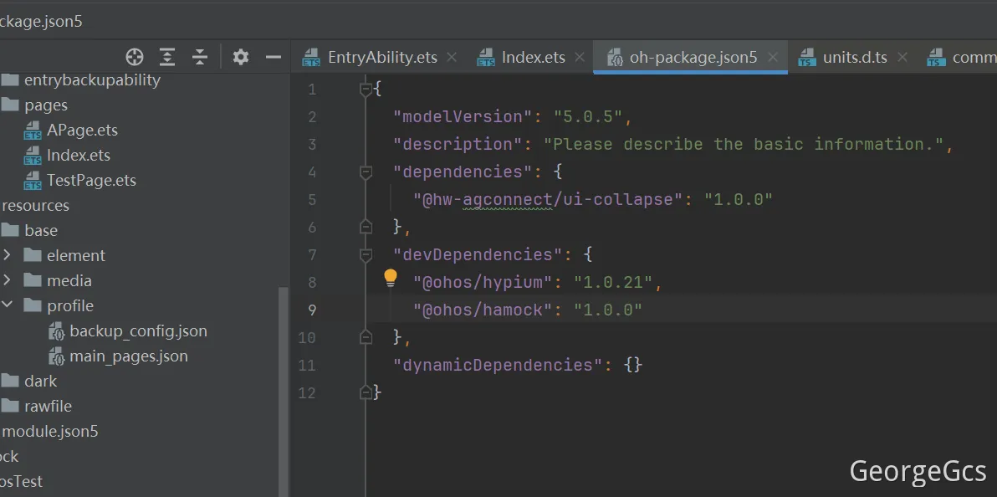Select the resources folder
The width and height of the screenshot is (997, 497).
click(36, 206)
